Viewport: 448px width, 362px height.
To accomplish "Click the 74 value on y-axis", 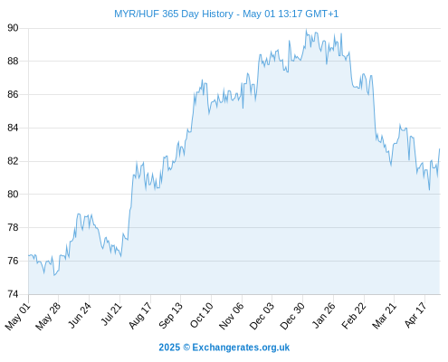I will pos(13,294).
